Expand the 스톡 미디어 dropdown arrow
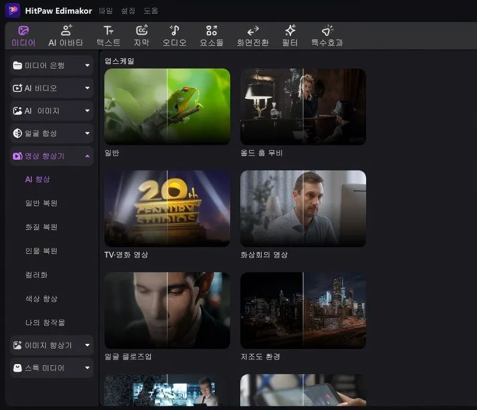477x410 pixels. pyautogui.click(x=87, y=368)
